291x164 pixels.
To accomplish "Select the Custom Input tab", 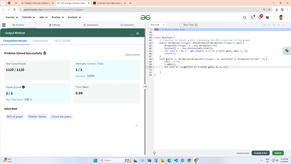I will (40, 41).
